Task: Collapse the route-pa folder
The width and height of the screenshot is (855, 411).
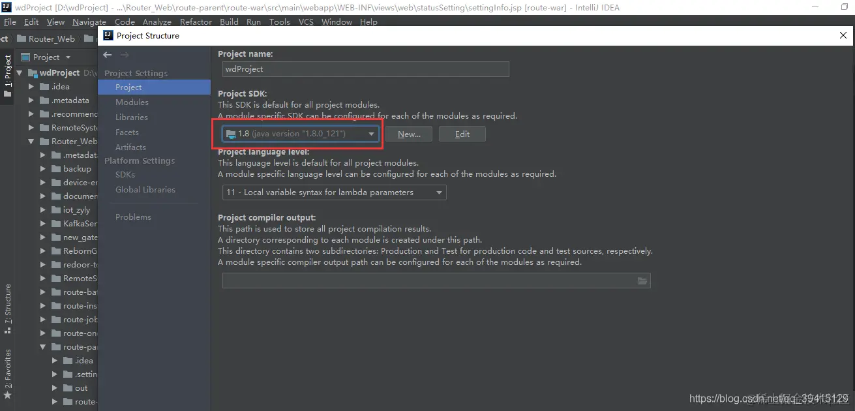Action: [42, 347]
